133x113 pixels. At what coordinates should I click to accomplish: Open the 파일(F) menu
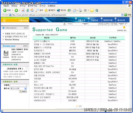[6, 6]
